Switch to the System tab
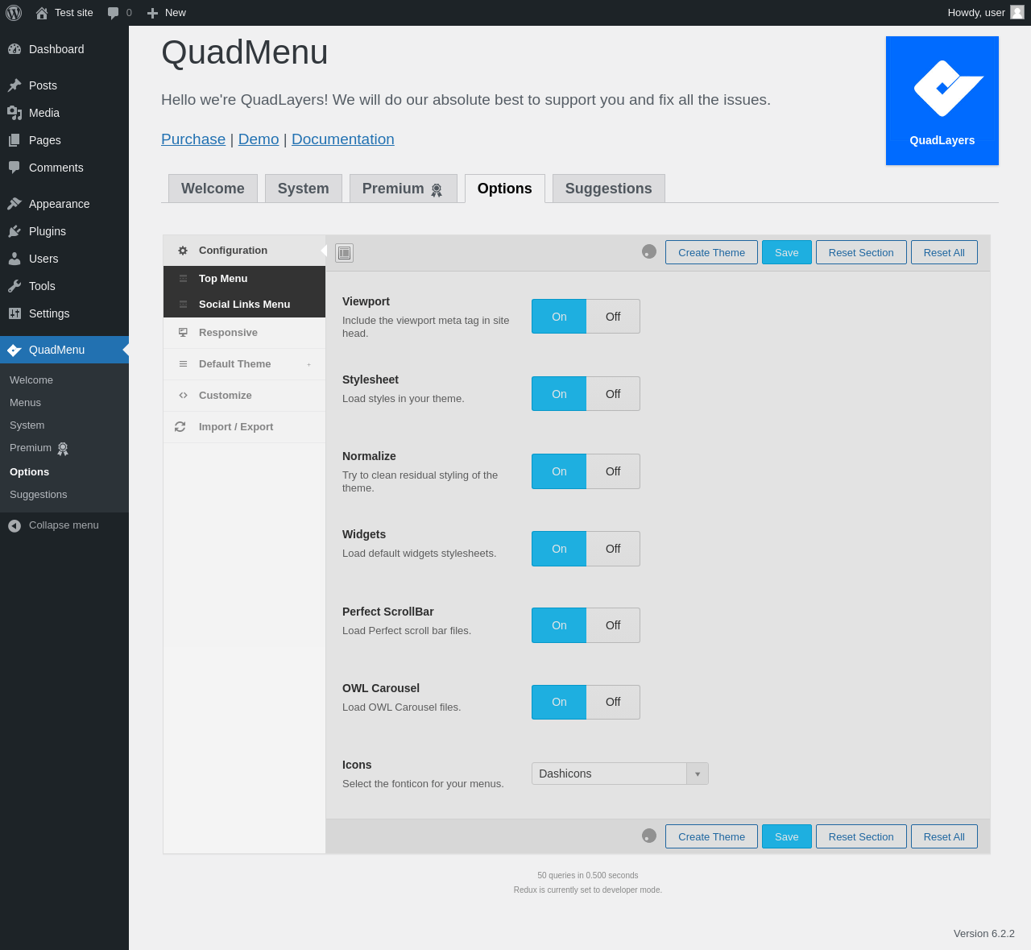This screenshot has height=950, width=1031. [304, 189]
